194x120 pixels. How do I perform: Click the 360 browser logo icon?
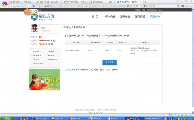(x=5, y=4)
